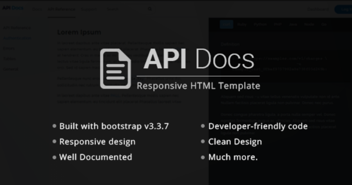352x185 pixels.
Task: Switch to the Go code tab
Action: tap(324, 24)
